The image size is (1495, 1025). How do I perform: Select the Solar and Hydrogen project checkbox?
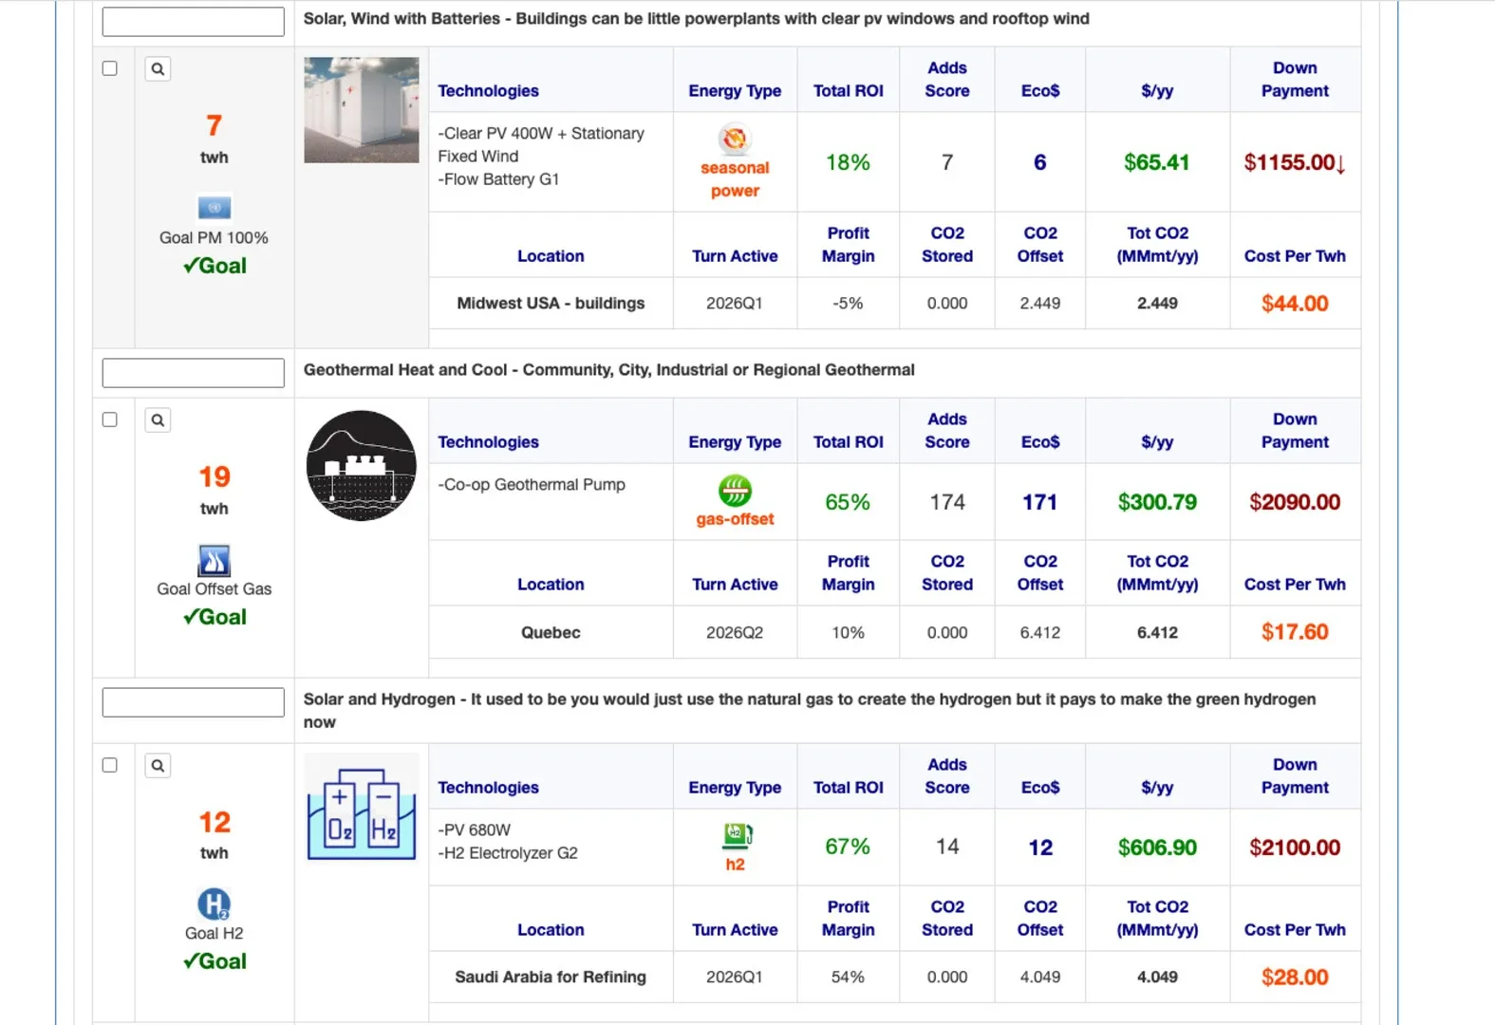click(x=110, y=765)
